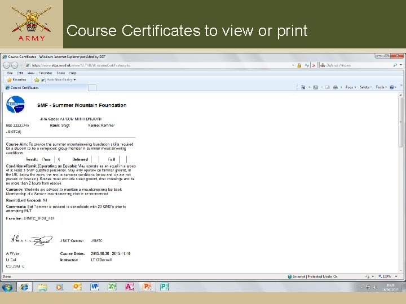
Task: Click the security padlock icon
Action: (299, 65)
